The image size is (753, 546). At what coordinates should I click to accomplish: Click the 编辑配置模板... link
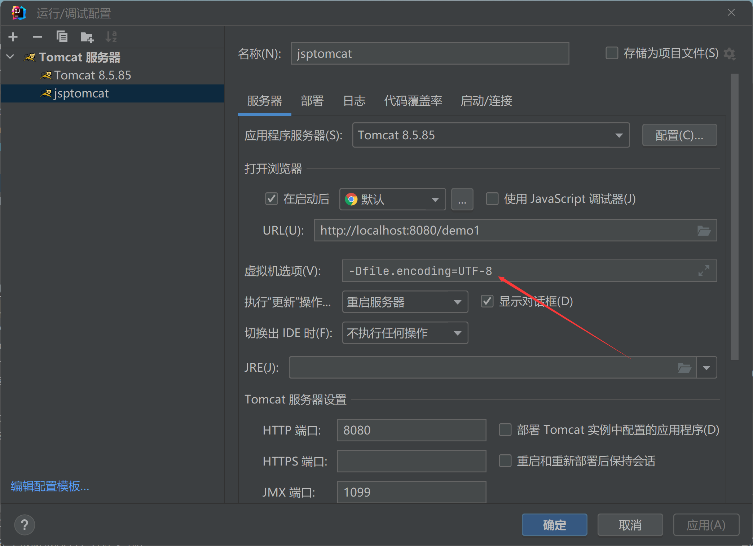(50, 486)
